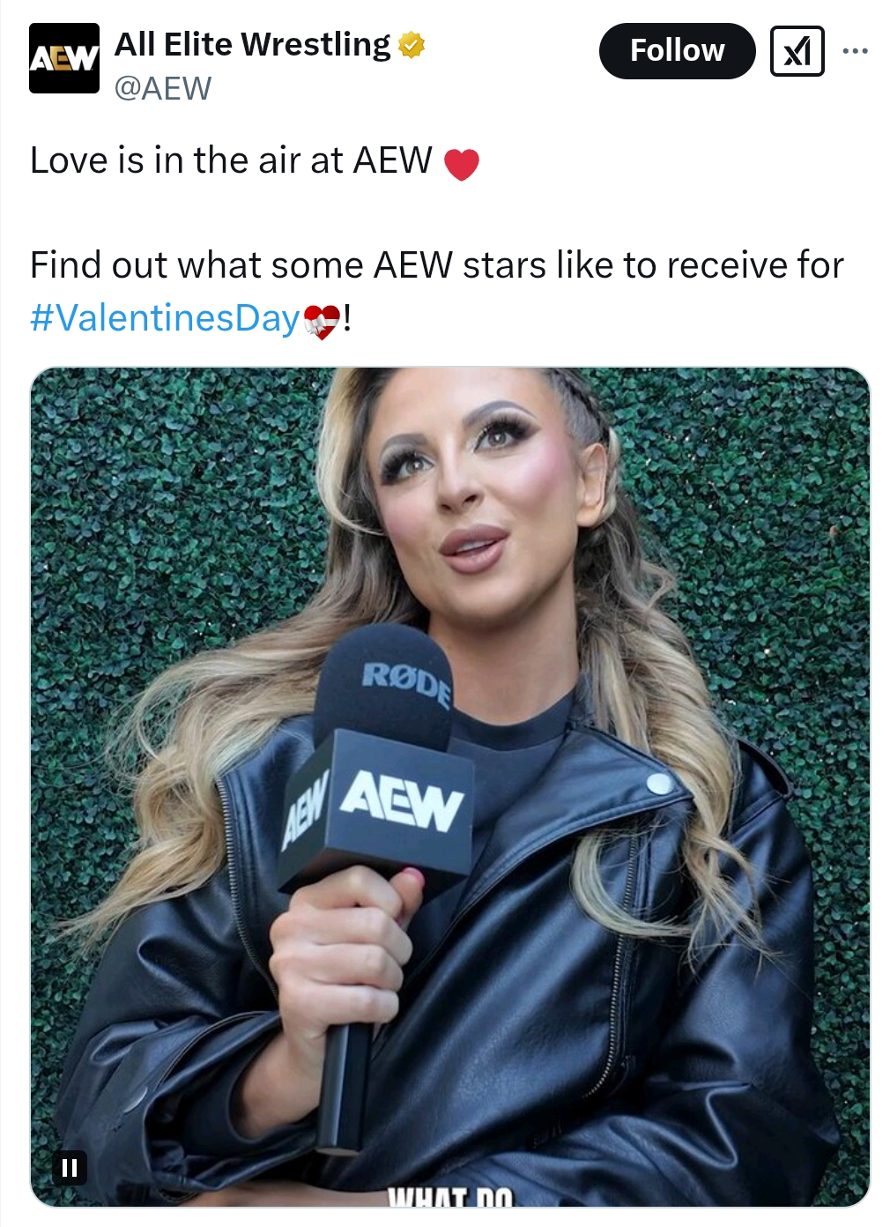The height and width of the screenshot is (1227, 890).
Task: Click the red heart emoji in post
Action: point(461,164)
